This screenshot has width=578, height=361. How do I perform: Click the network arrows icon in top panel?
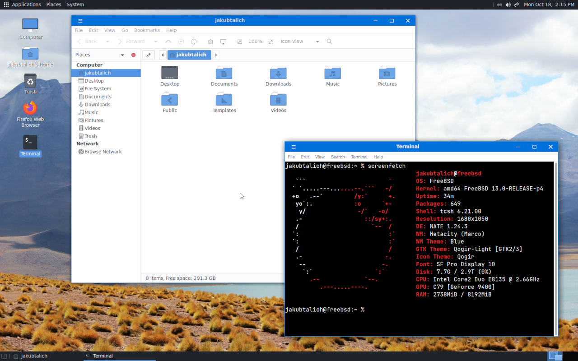[516, 5]
